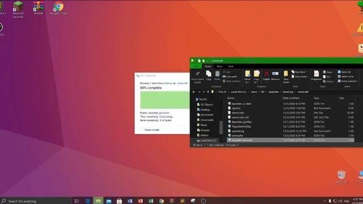
Task: Switch to the View ribbon tab
Action: 231,66
